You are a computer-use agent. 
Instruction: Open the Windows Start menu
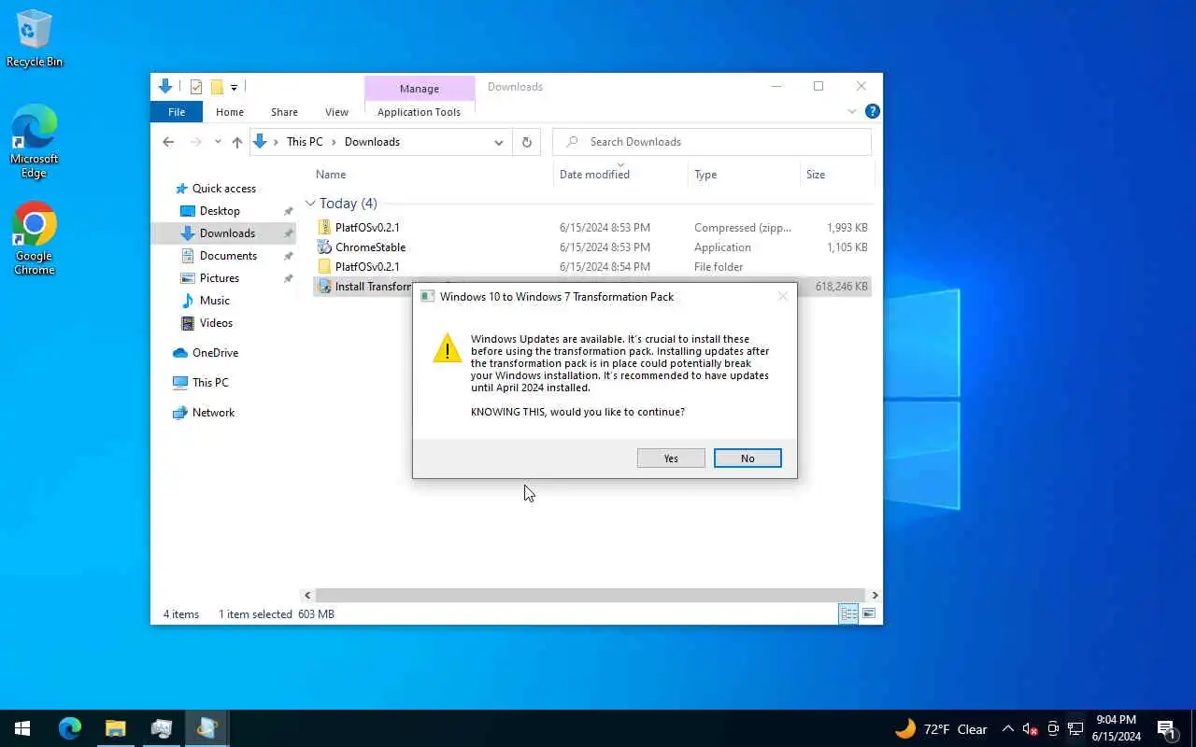click(22, 728)
